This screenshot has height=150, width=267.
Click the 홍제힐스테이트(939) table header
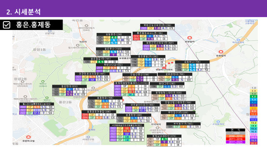point(169,93)
